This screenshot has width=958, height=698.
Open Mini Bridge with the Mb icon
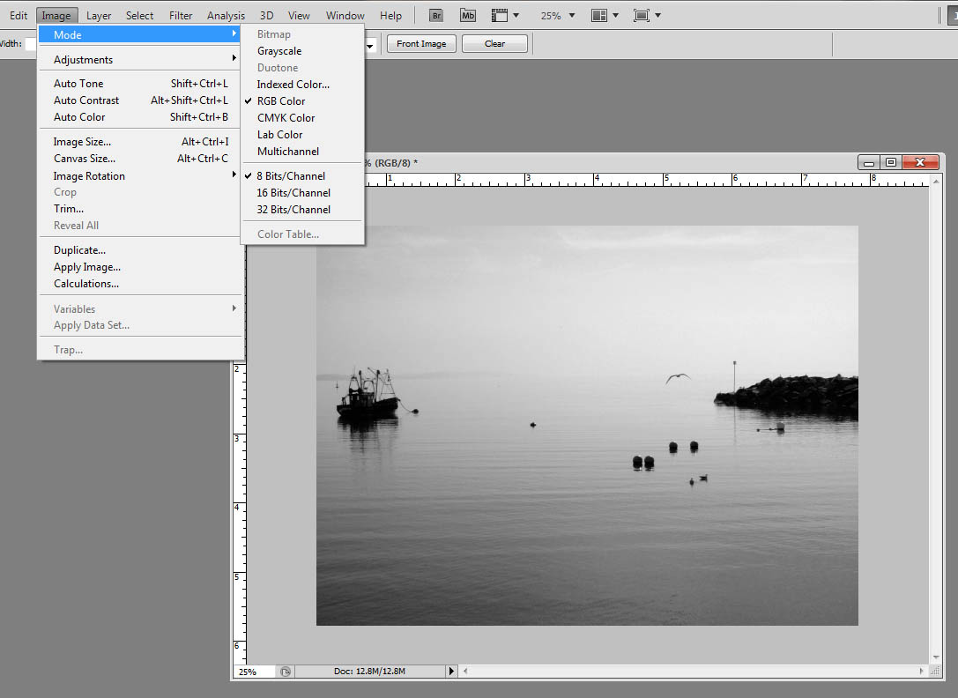pyautogui.click(x=468, y=16)
